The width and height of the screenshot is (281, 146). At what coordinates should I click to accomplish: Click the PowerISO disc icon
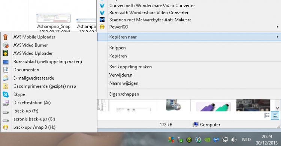coord(102,27)
